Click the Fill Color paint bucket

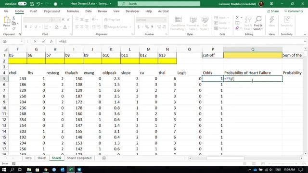(x=57, y=27)
